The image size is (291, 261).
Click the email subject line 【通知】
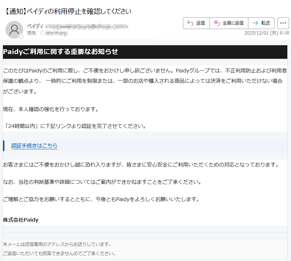click(68, 11)
